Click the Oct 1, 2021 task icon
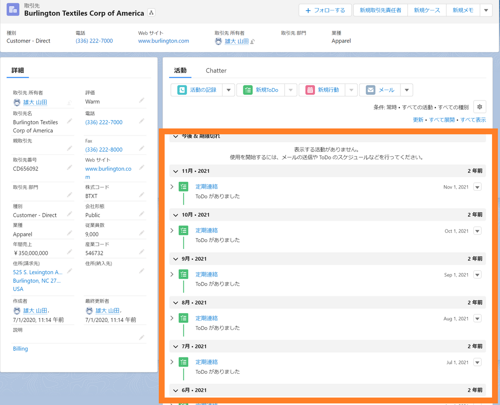Screen dimensions: 500x405 coord(183,231)
